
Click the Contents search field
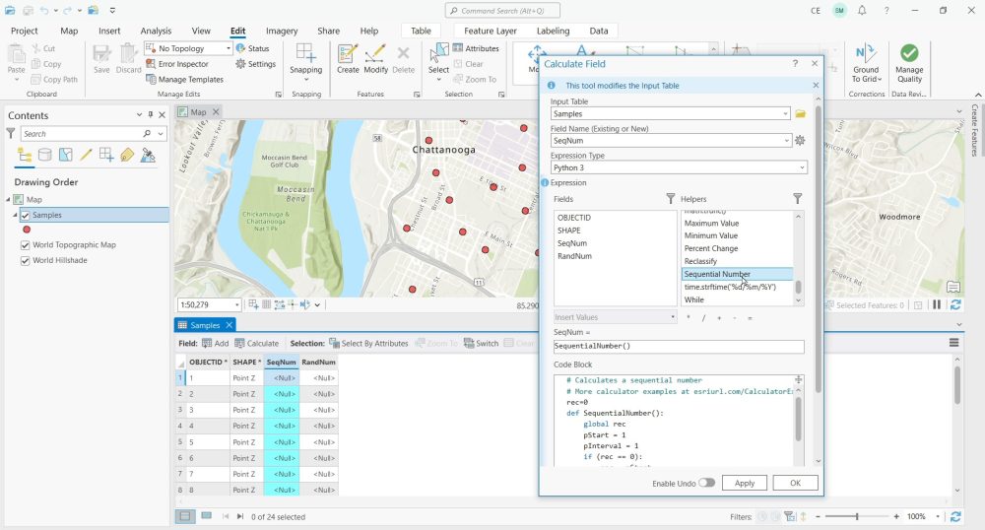(x=82, y=134)
